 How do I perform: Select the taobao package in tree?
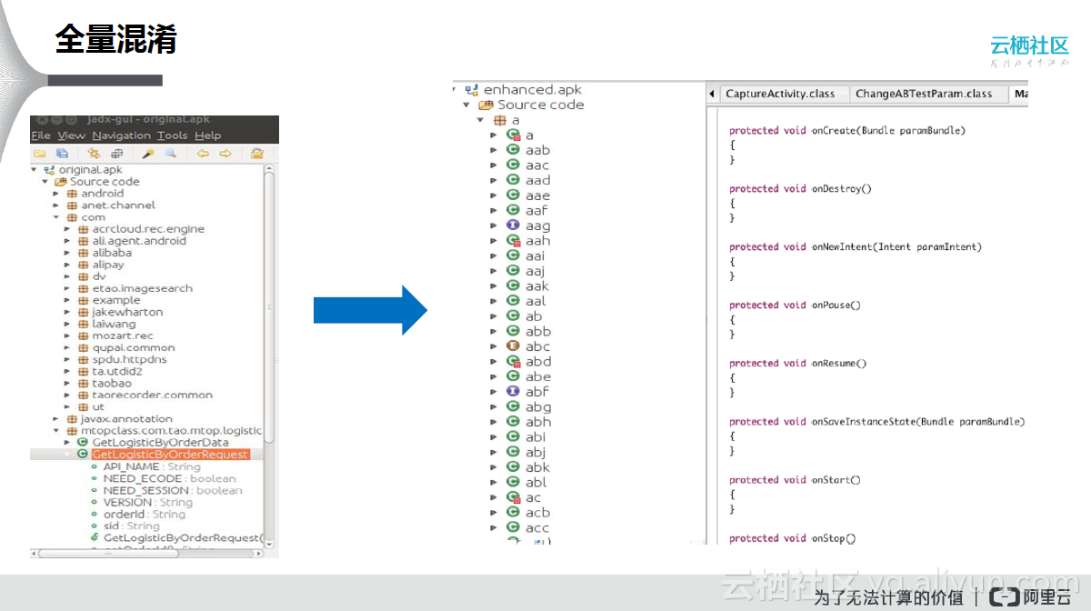click(x=111, y=384)
